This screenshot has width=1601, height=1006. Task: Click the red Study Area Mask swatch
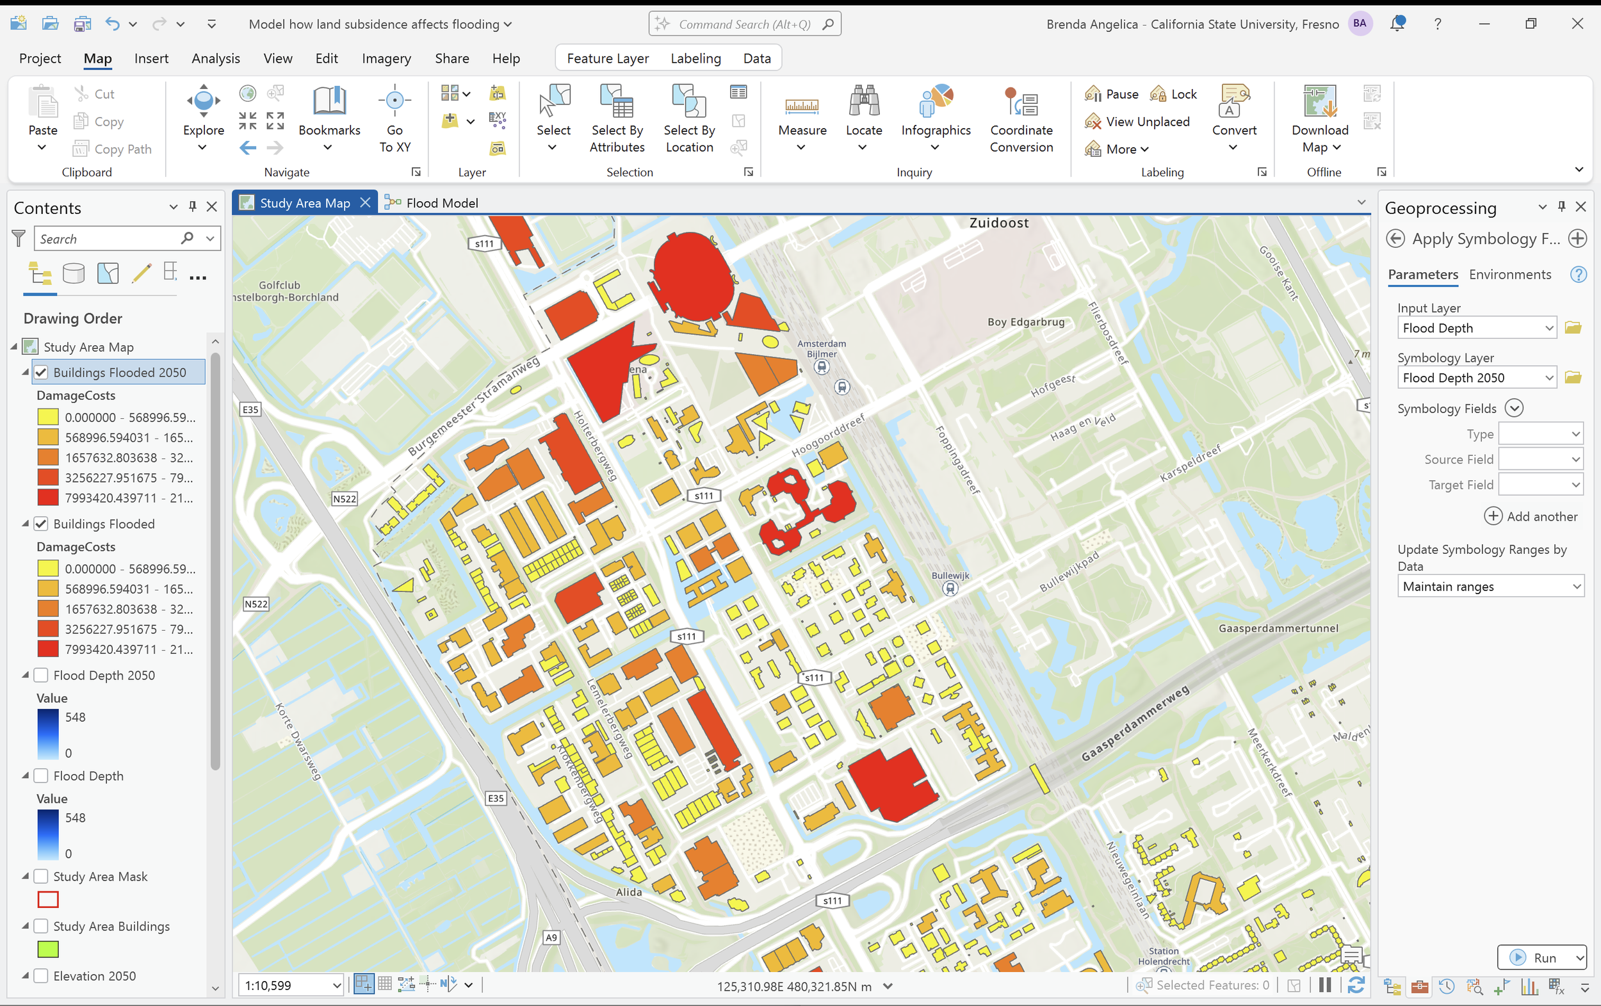[x=48, y=900]
